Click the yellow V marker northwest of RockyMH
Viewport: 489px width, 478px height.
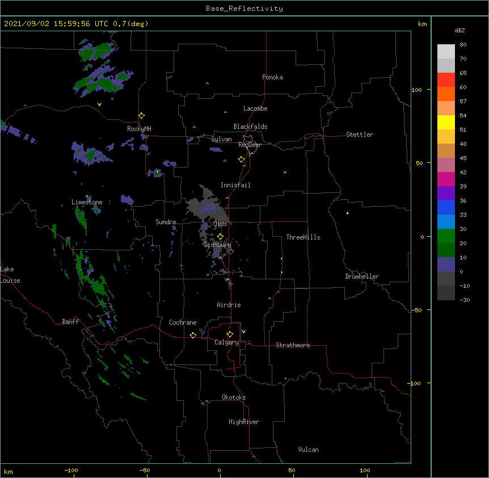point(99,104)
